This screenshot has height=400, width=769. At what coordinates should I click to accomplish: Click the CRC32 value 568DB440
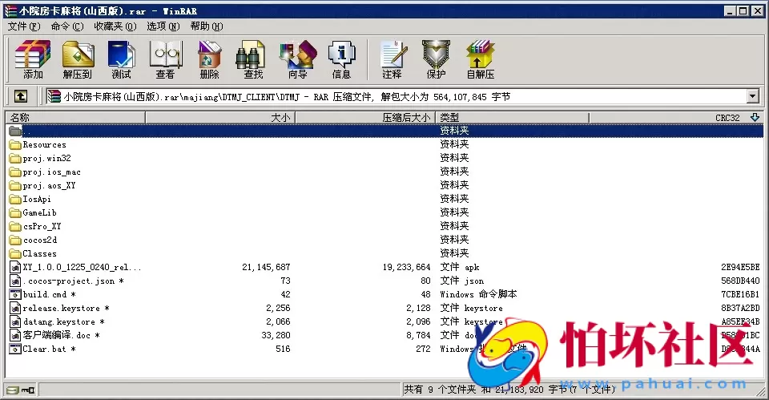tap(740, 281)
